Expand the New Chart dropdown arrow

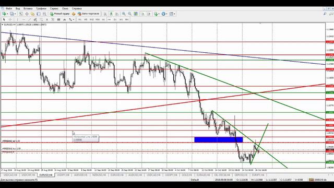[x=7, y=14]
